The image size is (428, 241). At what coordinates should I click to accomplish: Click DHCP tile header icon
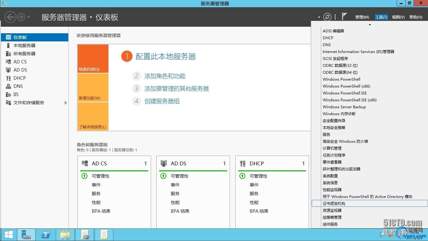point(243,163)
